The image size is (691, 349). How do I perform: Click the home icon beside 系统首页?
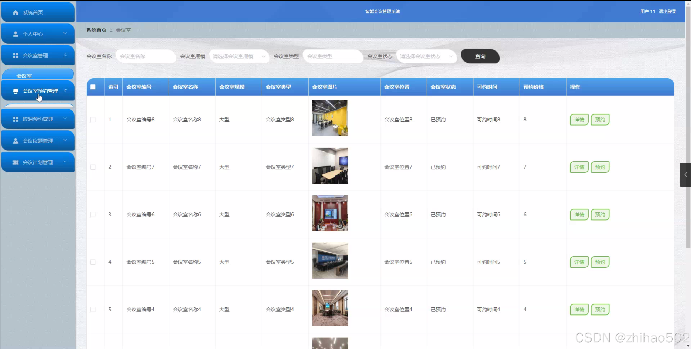15,12
